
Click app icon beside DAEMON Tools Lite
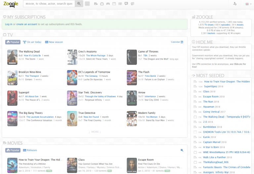pyautogui.click(x=195, y=132)
